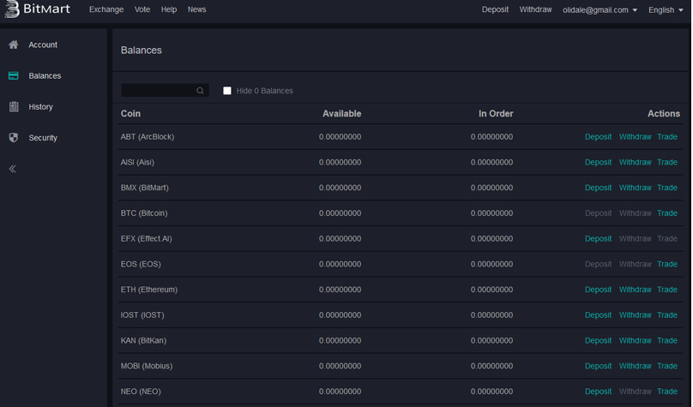Click the search magnifier icon
This screenshot has width=693, height=407.
click(x=200, y=91)
